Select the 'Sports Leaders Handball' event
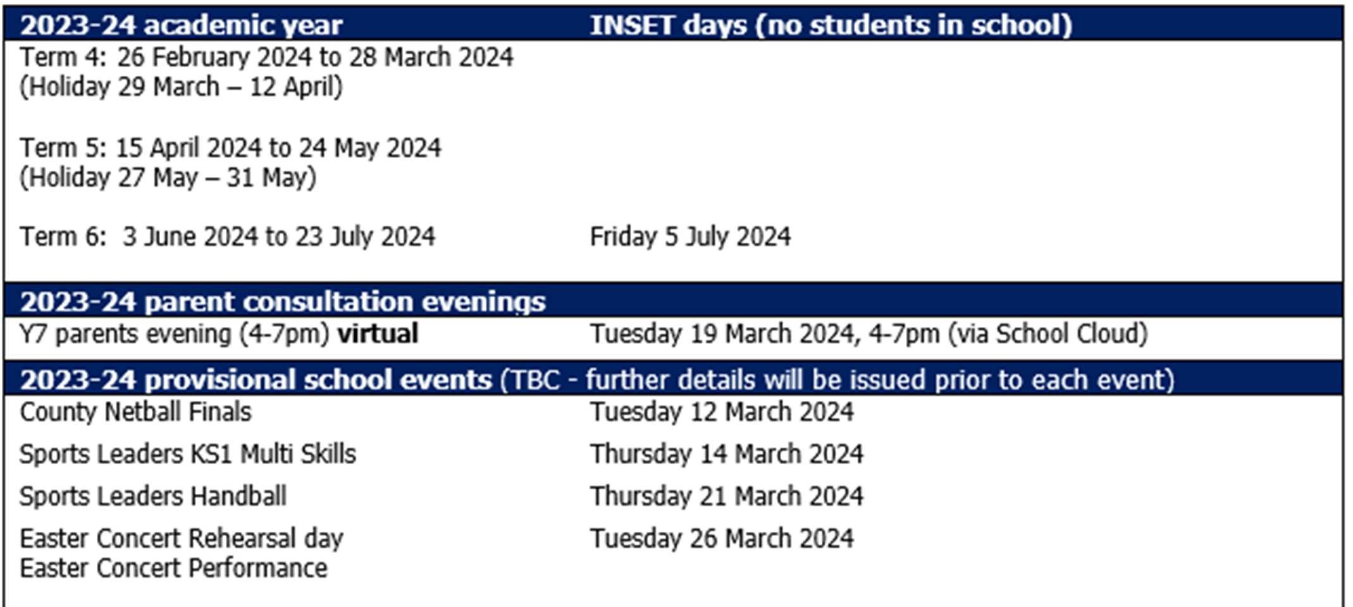This screenshot has height=607, width=1353. point(153,496)
